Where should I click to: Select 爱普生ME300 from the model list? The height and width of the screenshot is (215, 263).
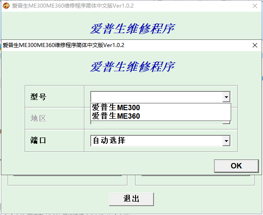click(x=161, y=107)
